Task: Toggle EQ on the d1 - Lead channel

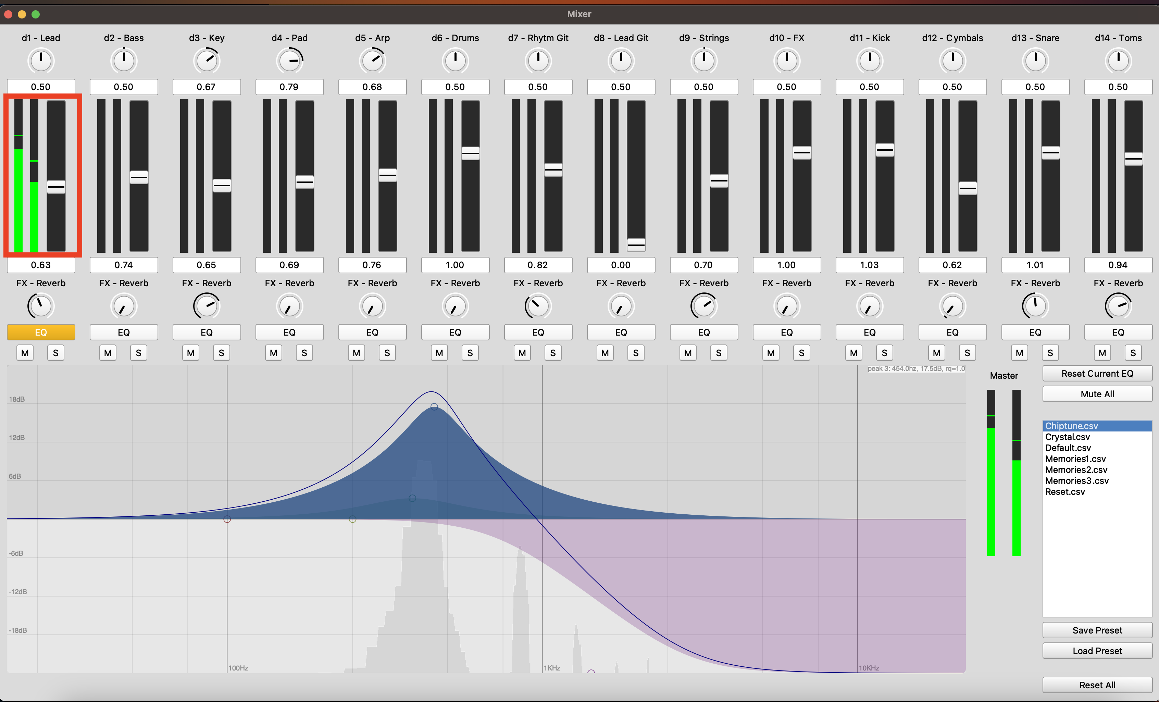Action: point(41,333)
